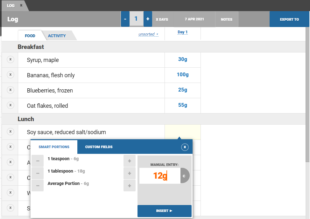Subtract one tablespoon portion
This screenshot has height=219, width=310.
[38, 173]
